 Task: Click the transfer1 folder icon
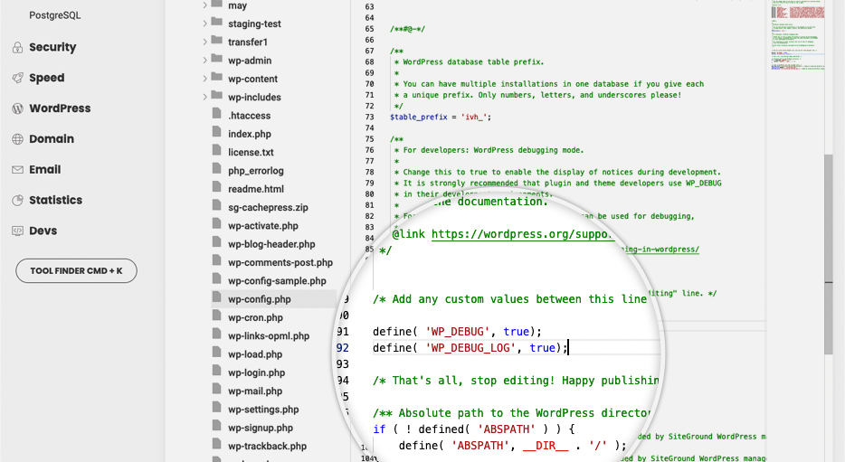coord(216,41)
